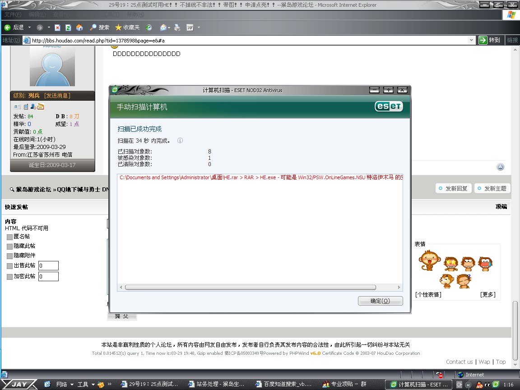Click the 发新回复 button
The image size is (520, 390).
tap(453, 188)
